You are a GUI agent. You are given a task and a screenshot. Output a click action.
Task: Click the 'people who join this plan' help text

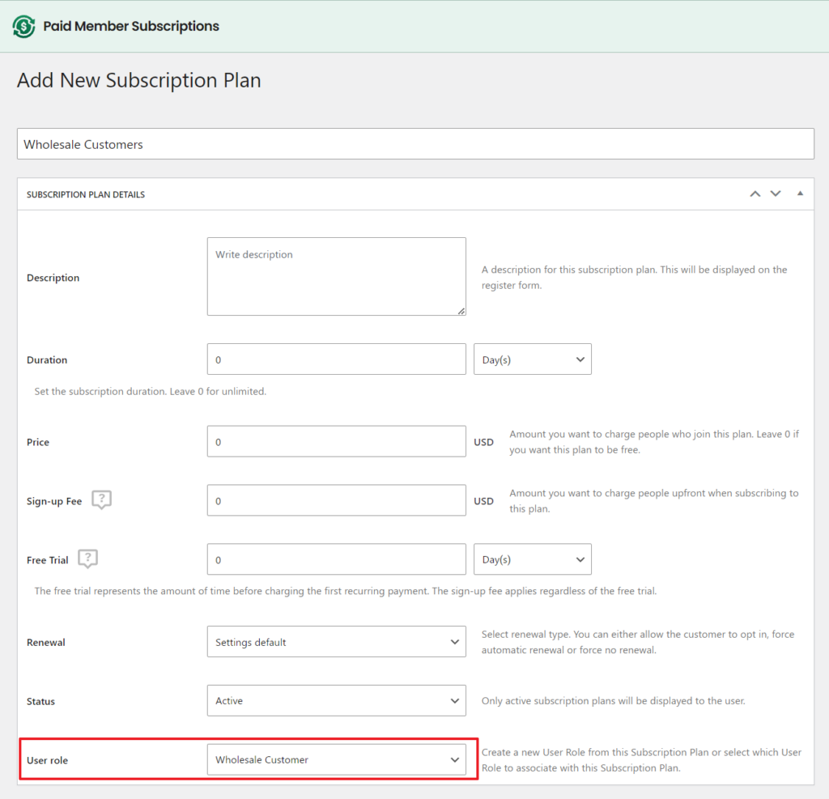coord(654,441)
